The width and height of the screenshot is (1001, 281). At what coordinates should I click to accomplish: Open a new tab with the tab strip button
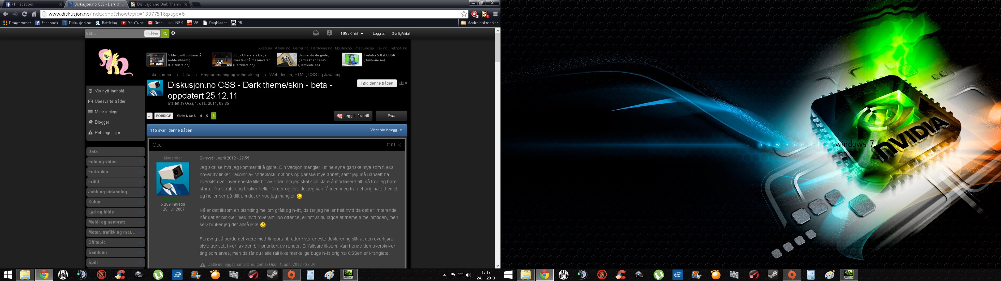pyautogui.click(x=196, y=4)
